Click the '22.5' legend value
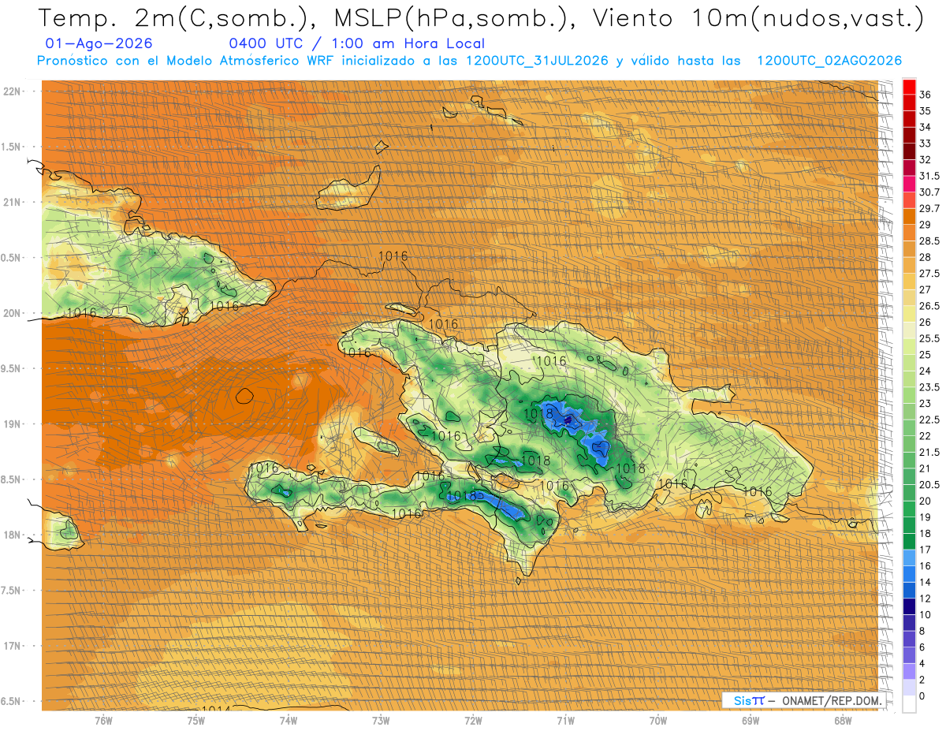Image resolution: width=946 pixels, height=731 pixels. tap(929, 420)
